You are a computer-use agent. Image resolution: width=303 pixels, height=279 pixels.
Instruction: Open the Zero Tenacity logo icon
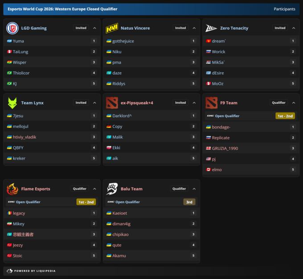tap(211, 28)
